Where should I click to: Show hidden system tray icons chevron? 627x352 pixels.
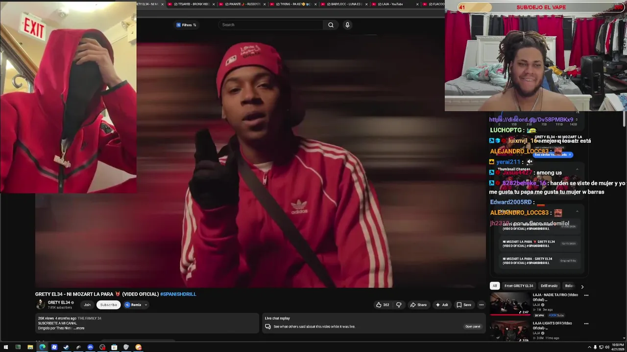(589, 347)
